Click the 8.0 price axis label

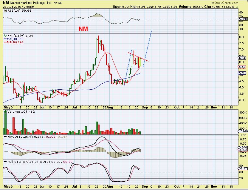pos(241,37)
